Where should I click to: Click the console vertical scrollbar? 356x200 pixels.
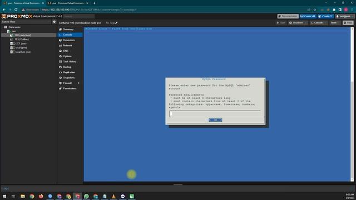[352, 104]
